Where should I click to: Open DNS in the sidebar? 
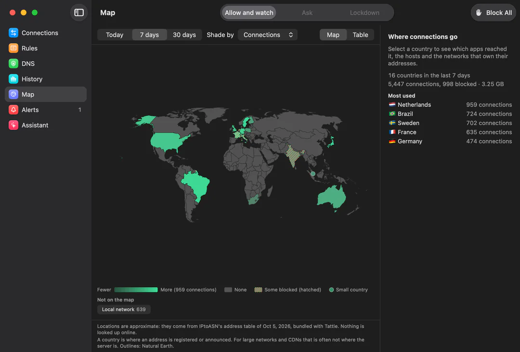coord(46,63)
